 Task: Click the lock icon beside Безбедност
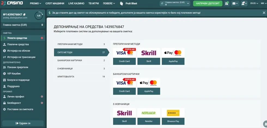4,103
